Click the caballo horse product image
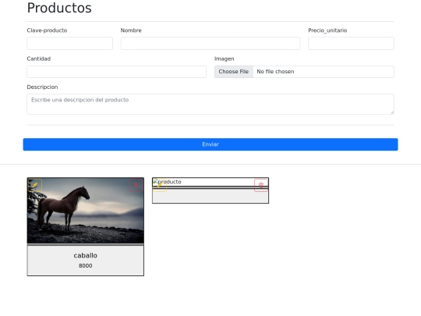Image resolution: width=421 pixels, height=316 pixels. pos(86,211)
